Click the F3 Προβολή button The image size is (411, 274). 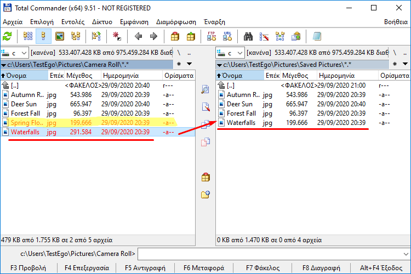[28, 268]
